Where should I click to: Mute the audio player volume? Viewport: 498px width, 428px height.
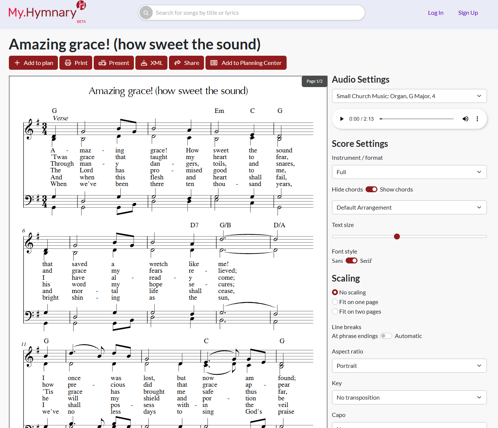pos(465,119)
